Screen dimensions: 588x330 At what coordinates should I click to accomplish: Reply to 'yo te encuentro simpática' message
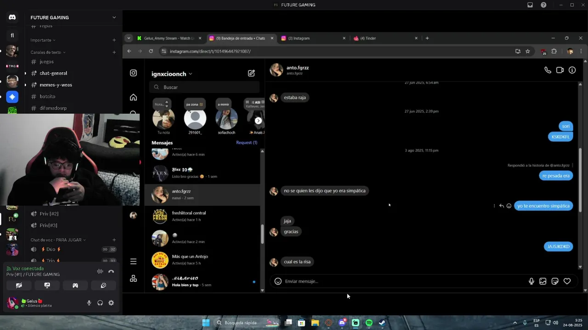click(502, 206)
